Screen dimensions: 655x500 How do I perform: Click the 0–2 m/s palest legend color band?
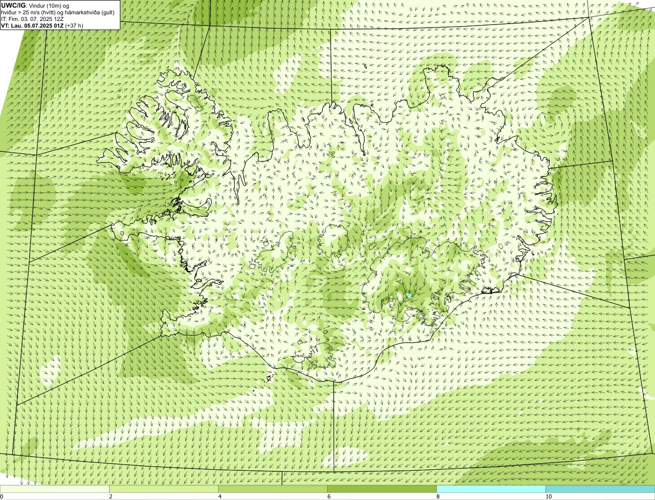55,489
